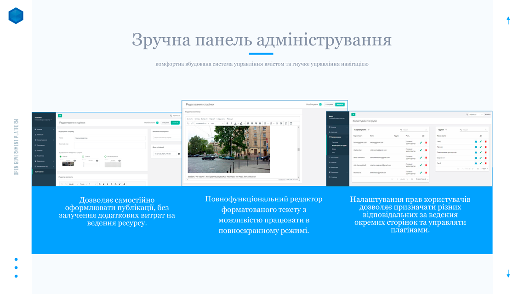
Task: Click plus icon next to Користувачі heading
Action: pos(369,130)
